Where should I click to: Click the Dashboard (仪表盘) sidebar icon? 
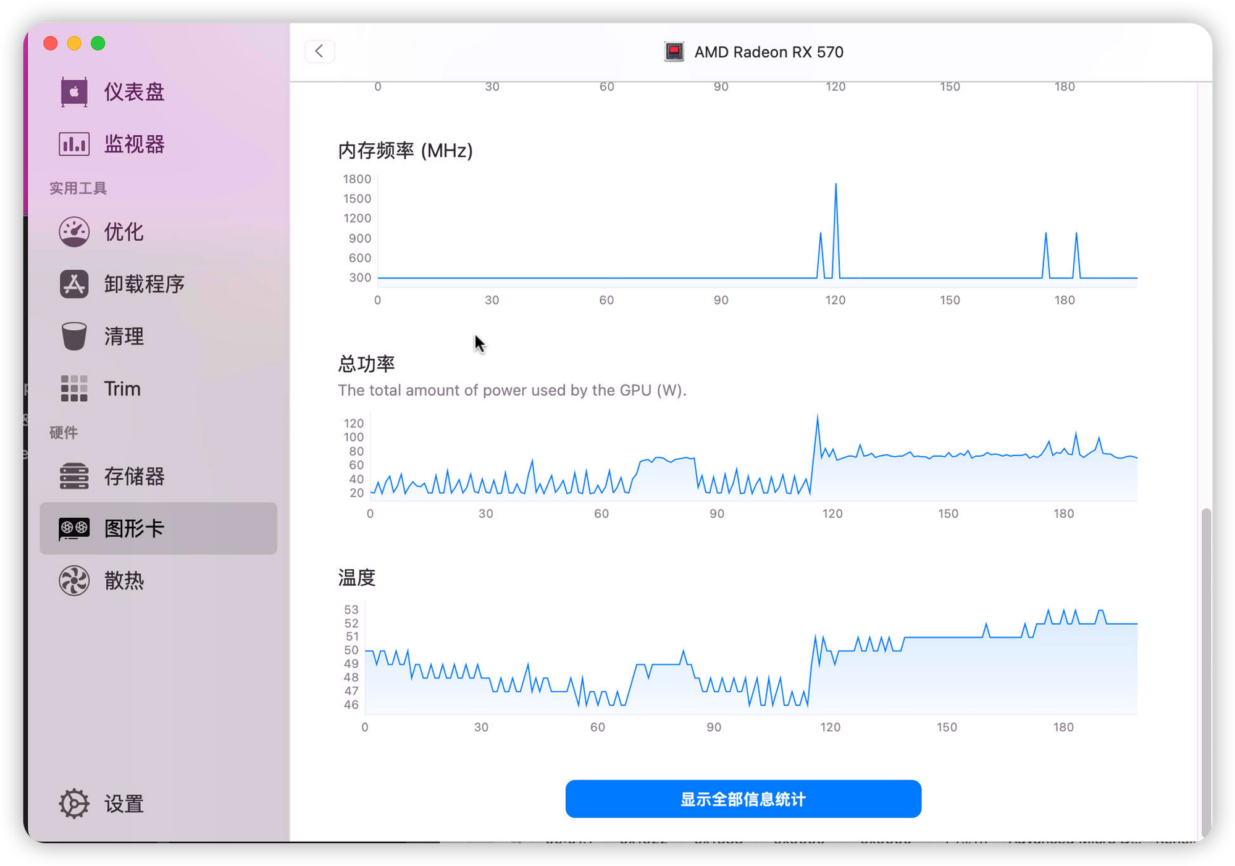(73, 92)
